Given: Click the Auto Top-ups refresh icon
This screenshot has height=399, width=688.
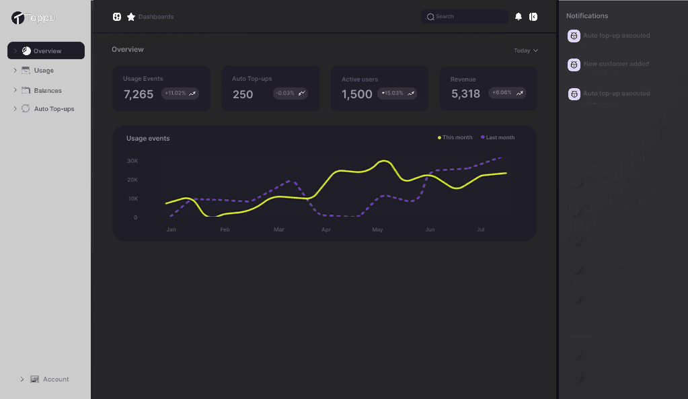Looking at the screenshot, I should [26, 108].
